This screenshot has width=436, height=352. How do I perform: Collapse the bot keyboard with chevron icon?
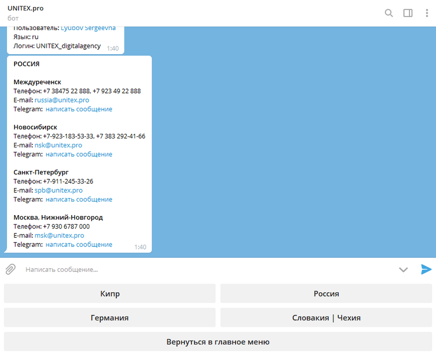pos(403,270)
